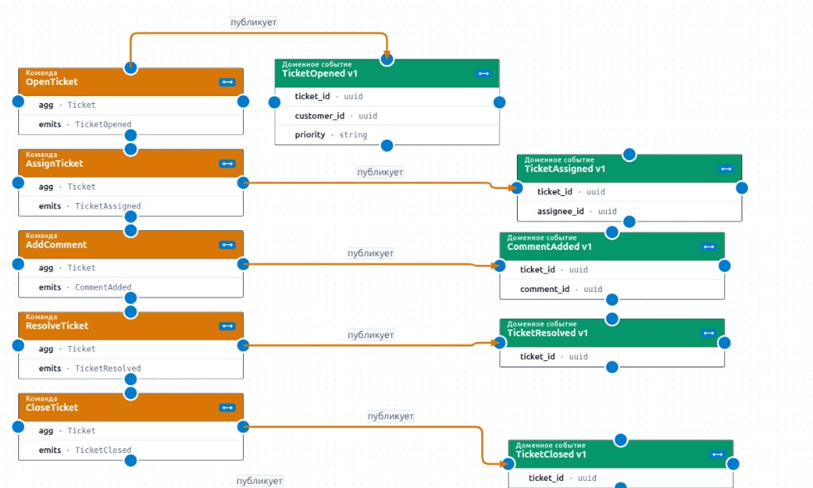
Task: Select the AddComment node header title
Action: (56, 244)
